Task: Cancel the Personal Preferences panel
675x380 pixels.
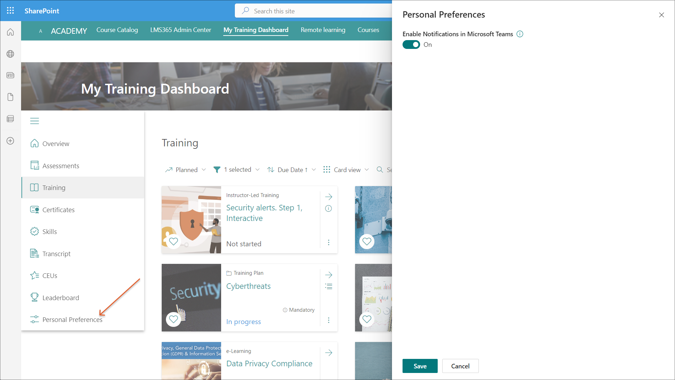Action: [460, 366]
